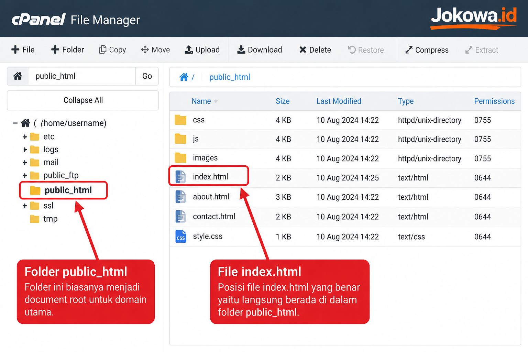This screenshot has width=528, height=352.
Task: Click the Extract toolbar button
Action: click(482, 50)
